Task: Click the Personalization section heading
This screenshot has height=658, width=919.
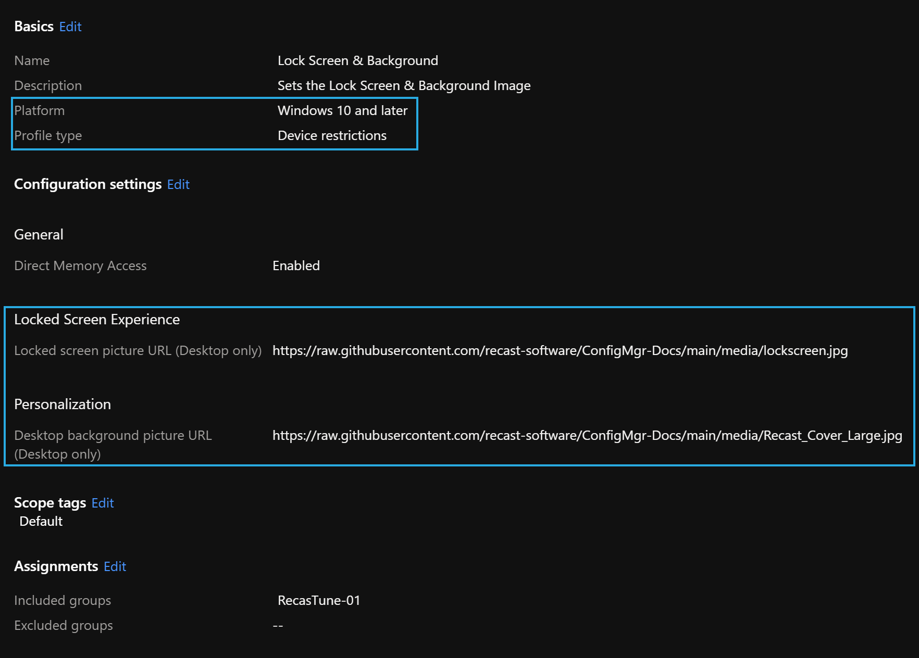Action: [x=63, y=404]
